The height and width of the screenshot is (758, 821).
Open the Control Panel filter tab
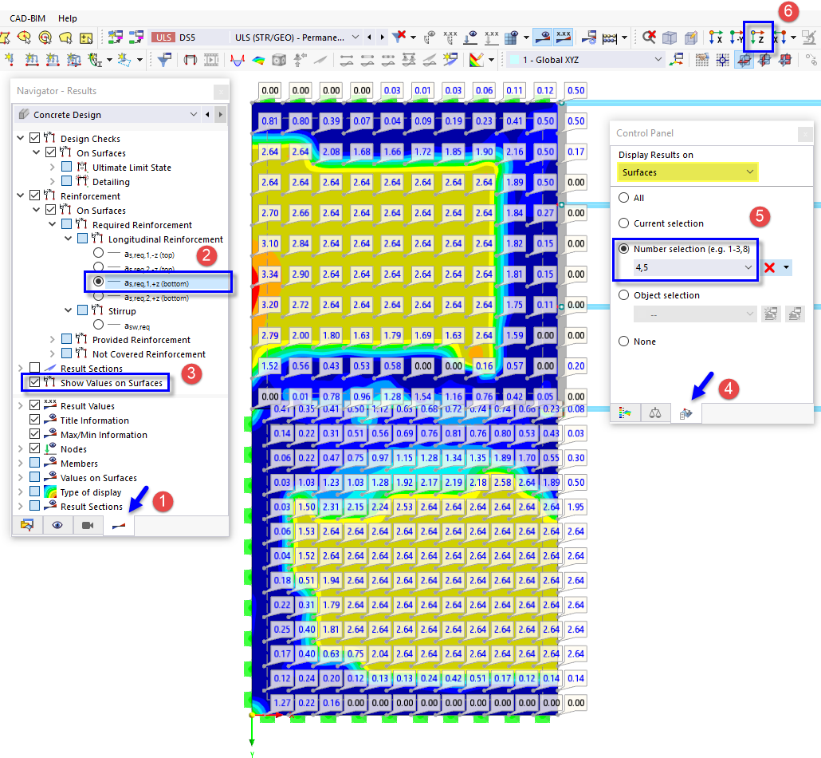[x=686, y=413]
